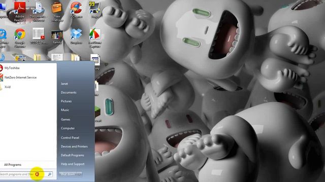This screenshot has height=182, width=325.
Task: Open the New Briefcase desktop icon
Action: click(x=57, y=11)
